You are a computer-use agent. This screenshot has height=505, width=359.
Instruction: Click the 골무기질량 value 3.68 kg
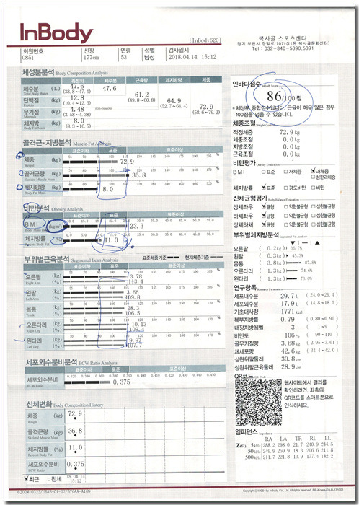(291, 343)
